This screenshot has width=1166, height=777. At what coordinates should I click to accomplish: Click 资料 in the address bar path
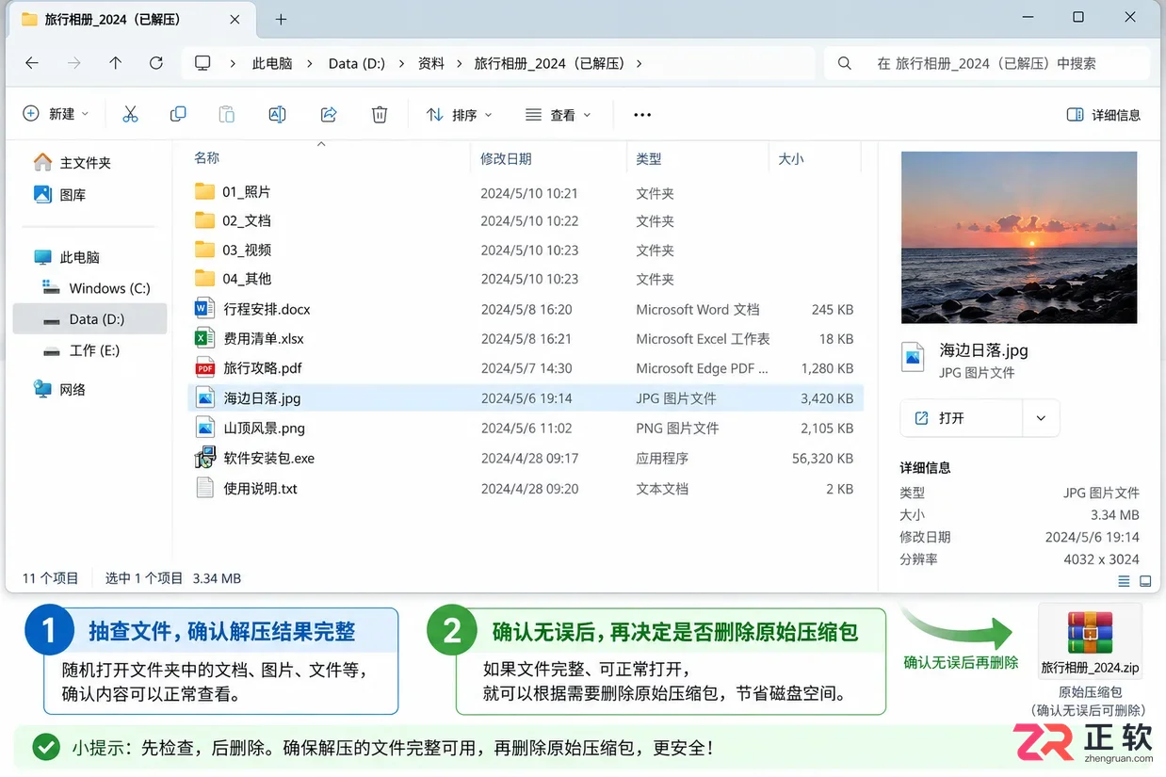(x=430, y=63)
